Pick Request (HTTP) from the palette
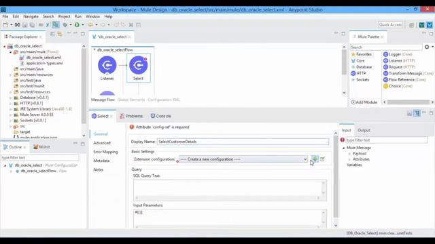The height and width of the screenshot is (244, 435). (x=399, y=67)
